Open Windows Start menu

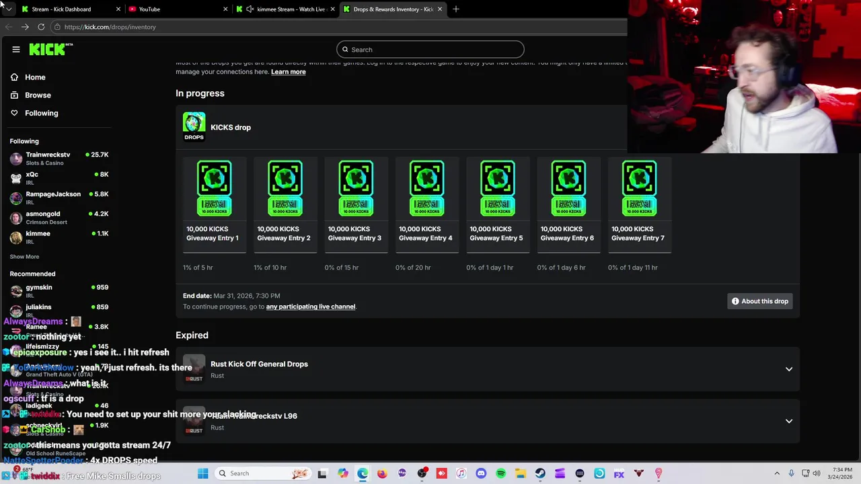(x=202, y=473)
